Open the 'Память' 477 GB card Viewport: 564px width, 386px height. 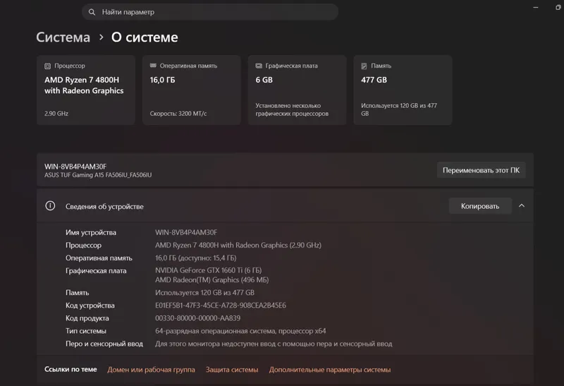pos(403,90)
